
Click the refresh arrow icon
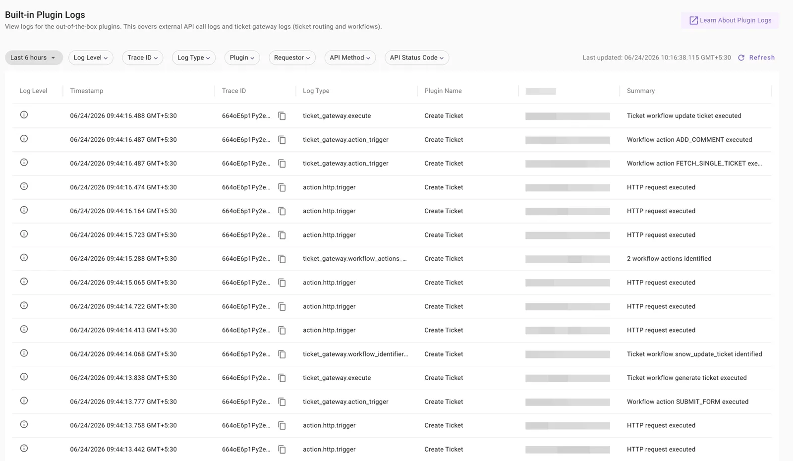point(741,58)
